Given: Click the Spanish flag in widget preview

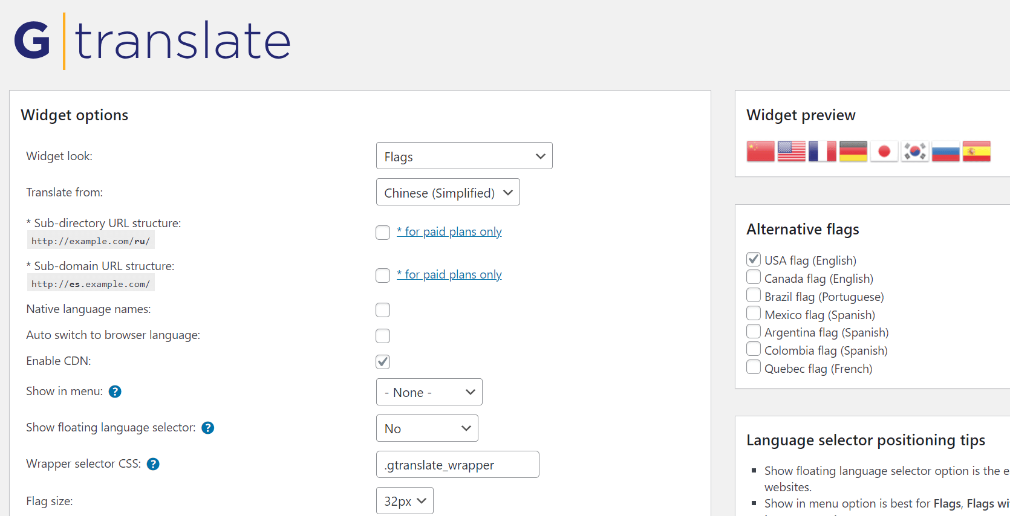Looking at the screenshot, I should coord(976,151).
